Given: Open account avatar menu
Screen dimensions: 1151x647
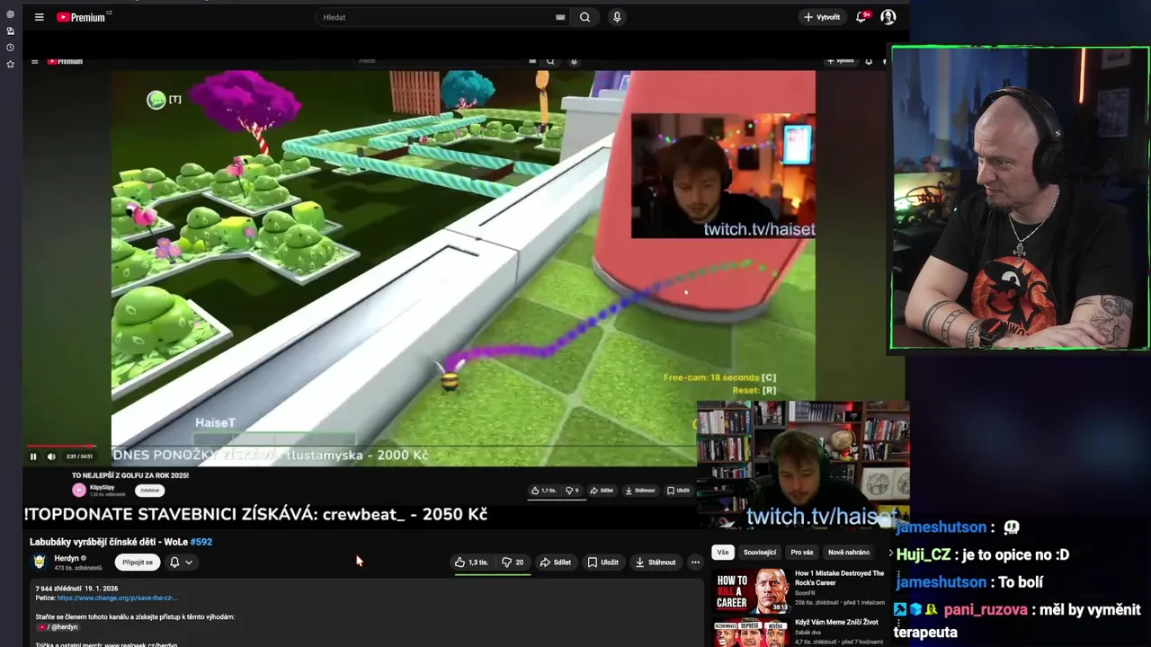Looking at the screenshot, I should [x=888, y=17].
